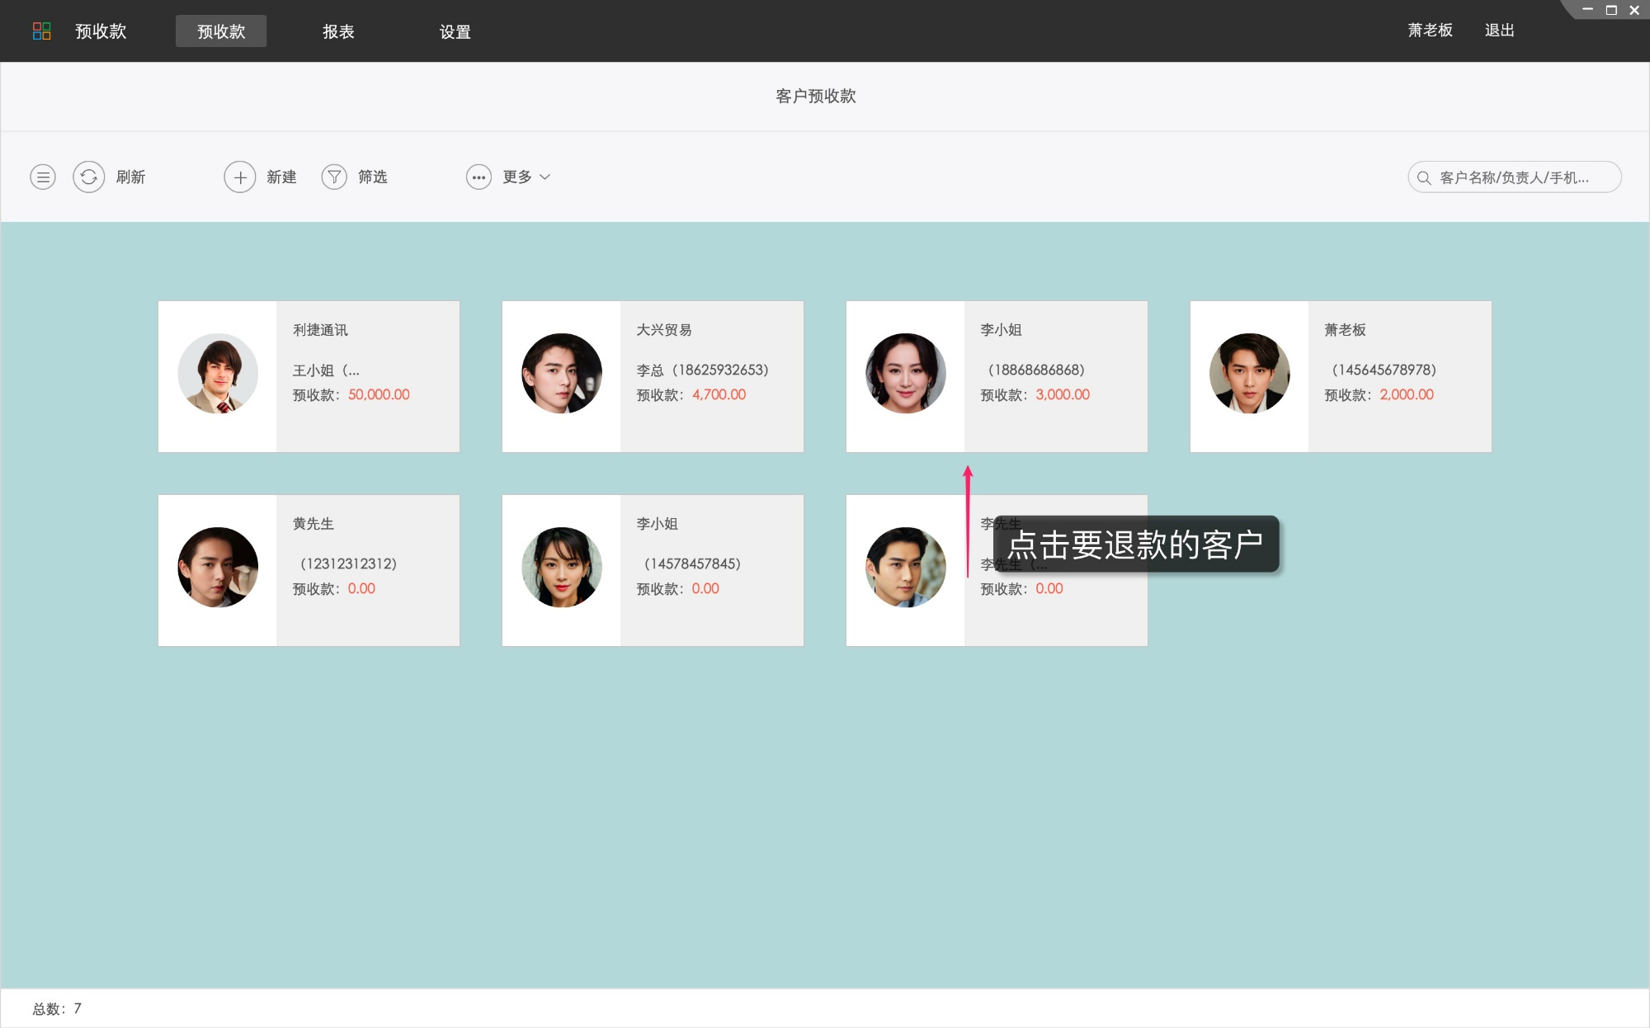Click 退出 to log out

[x=1499, y=31]
